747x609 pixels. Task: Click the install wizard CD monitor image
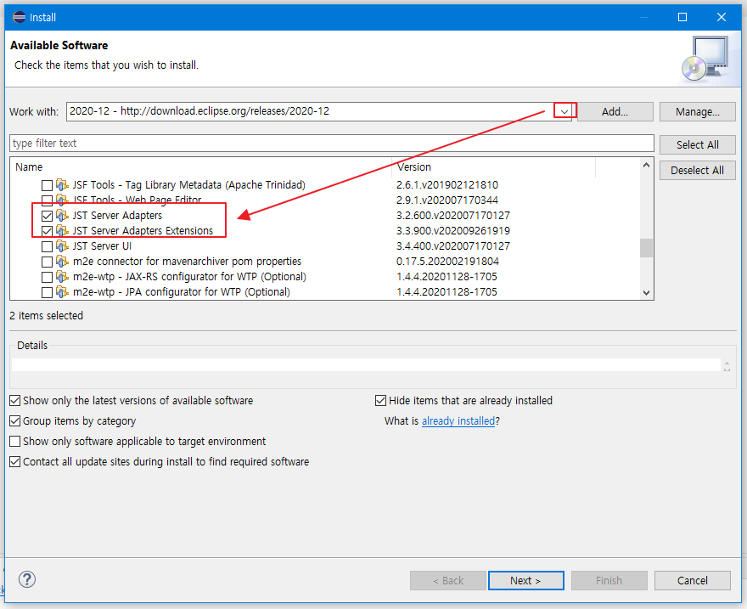click(x=705, y=58)
